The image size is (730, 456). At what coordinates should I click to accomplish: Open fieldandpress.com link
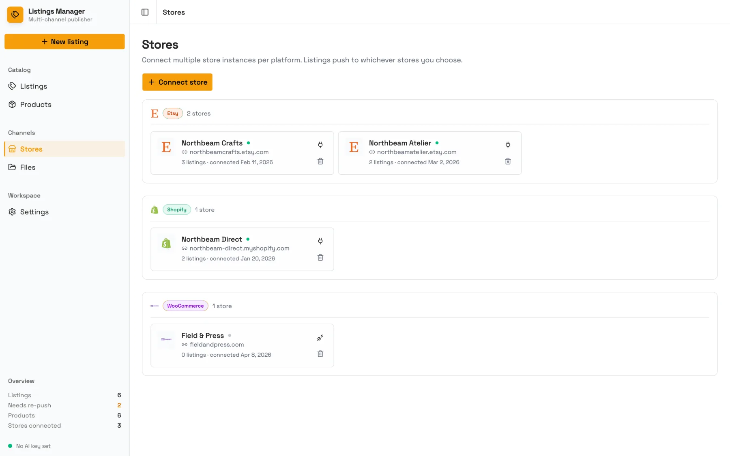point(217,345)
